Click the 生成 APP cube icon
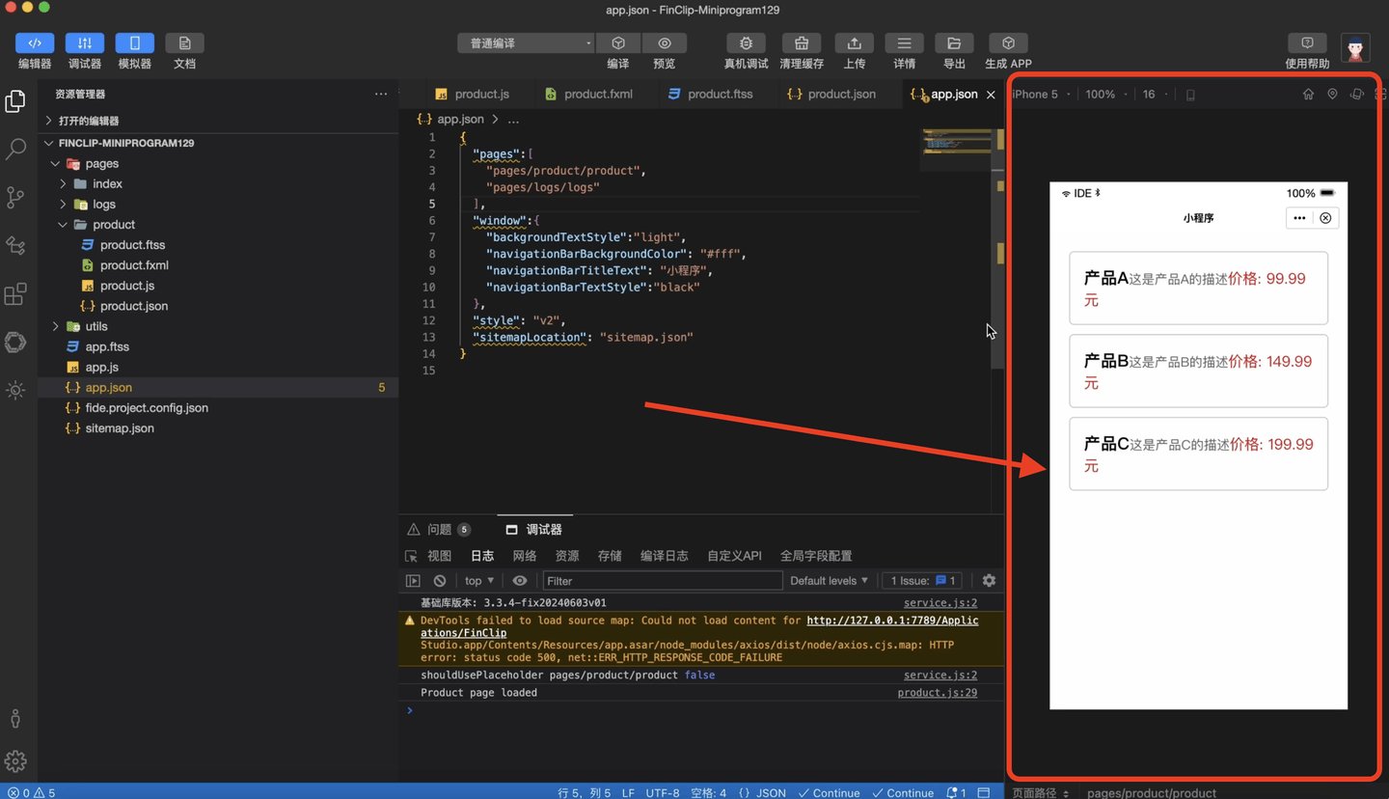This screenshot has height=799, width=1389. click(1008, 43)
